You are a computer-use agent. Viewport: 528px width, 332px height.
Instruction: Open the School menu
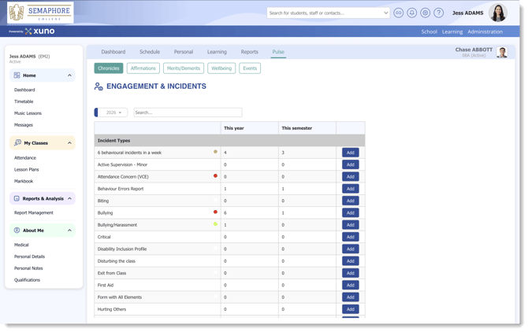[x=429, y=31]
